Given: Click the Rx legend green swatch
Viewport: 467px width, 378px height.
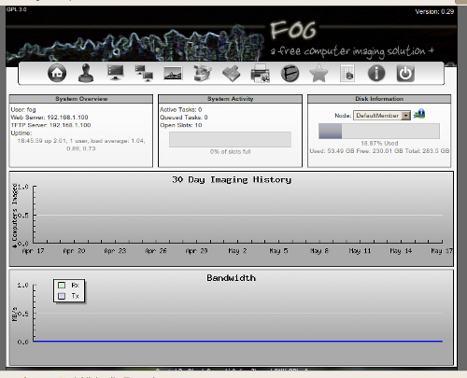Looking at the screenshot, I should click(x=62, y=285).
